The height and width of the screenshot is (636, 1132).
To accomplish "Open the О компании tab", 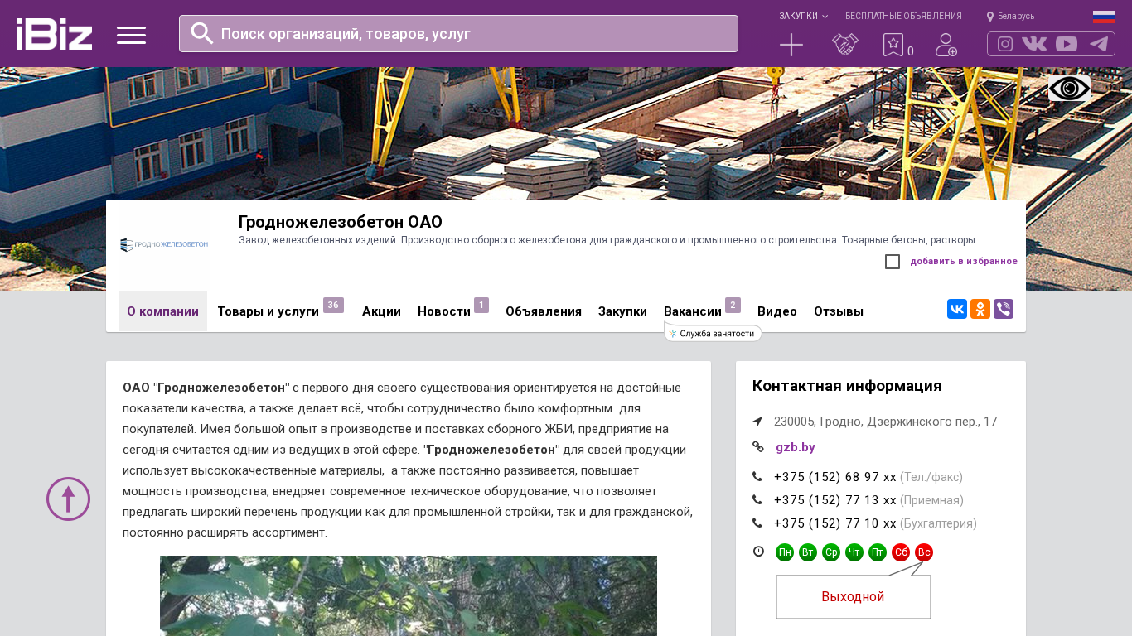I will [162, 311].
